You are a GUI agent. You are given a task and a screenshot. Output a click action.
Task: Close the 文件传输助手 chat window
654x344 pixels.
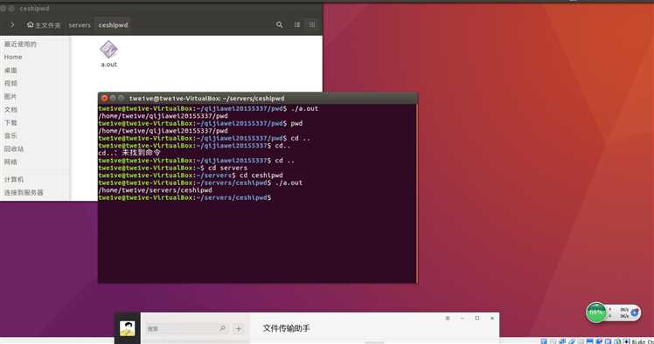[x=492, y=318]
